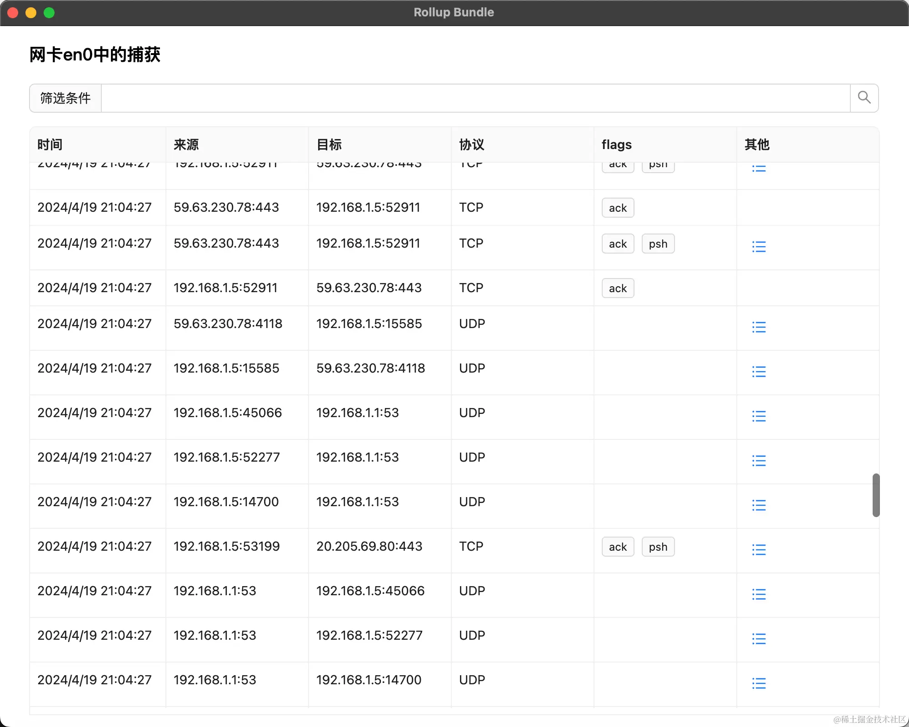Open details icon for target 192.168.1.5:14700 row
909x727 pixels.
point(759,683)
